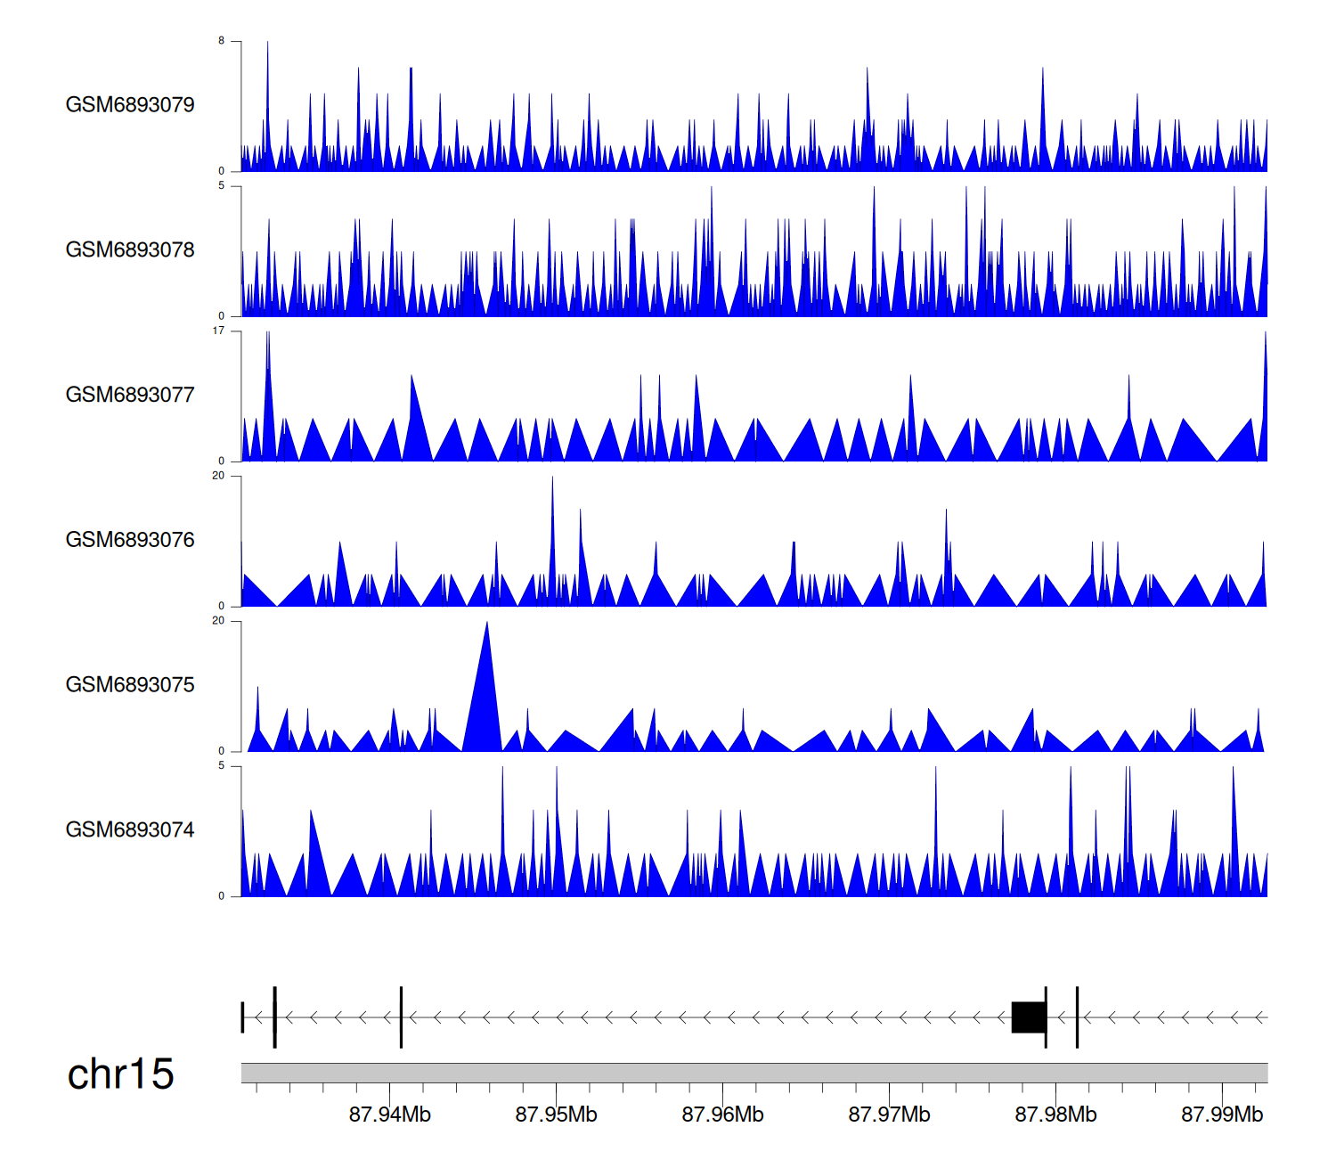Click the GSM6893077 track name

(130, 395)
